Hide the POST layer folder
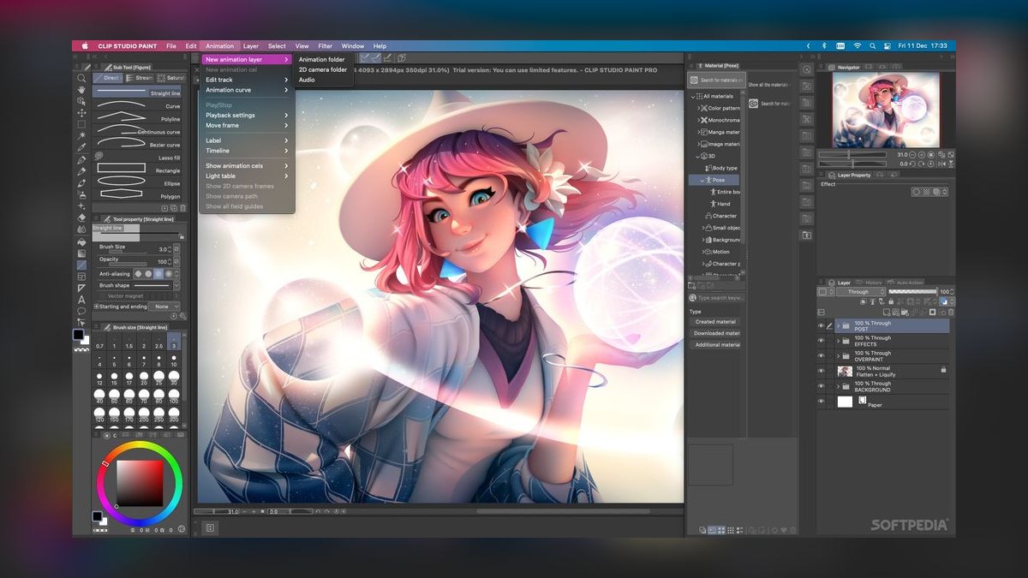Image resolution: width=1028 pixels, height=578 pixels. coord(821,326)
